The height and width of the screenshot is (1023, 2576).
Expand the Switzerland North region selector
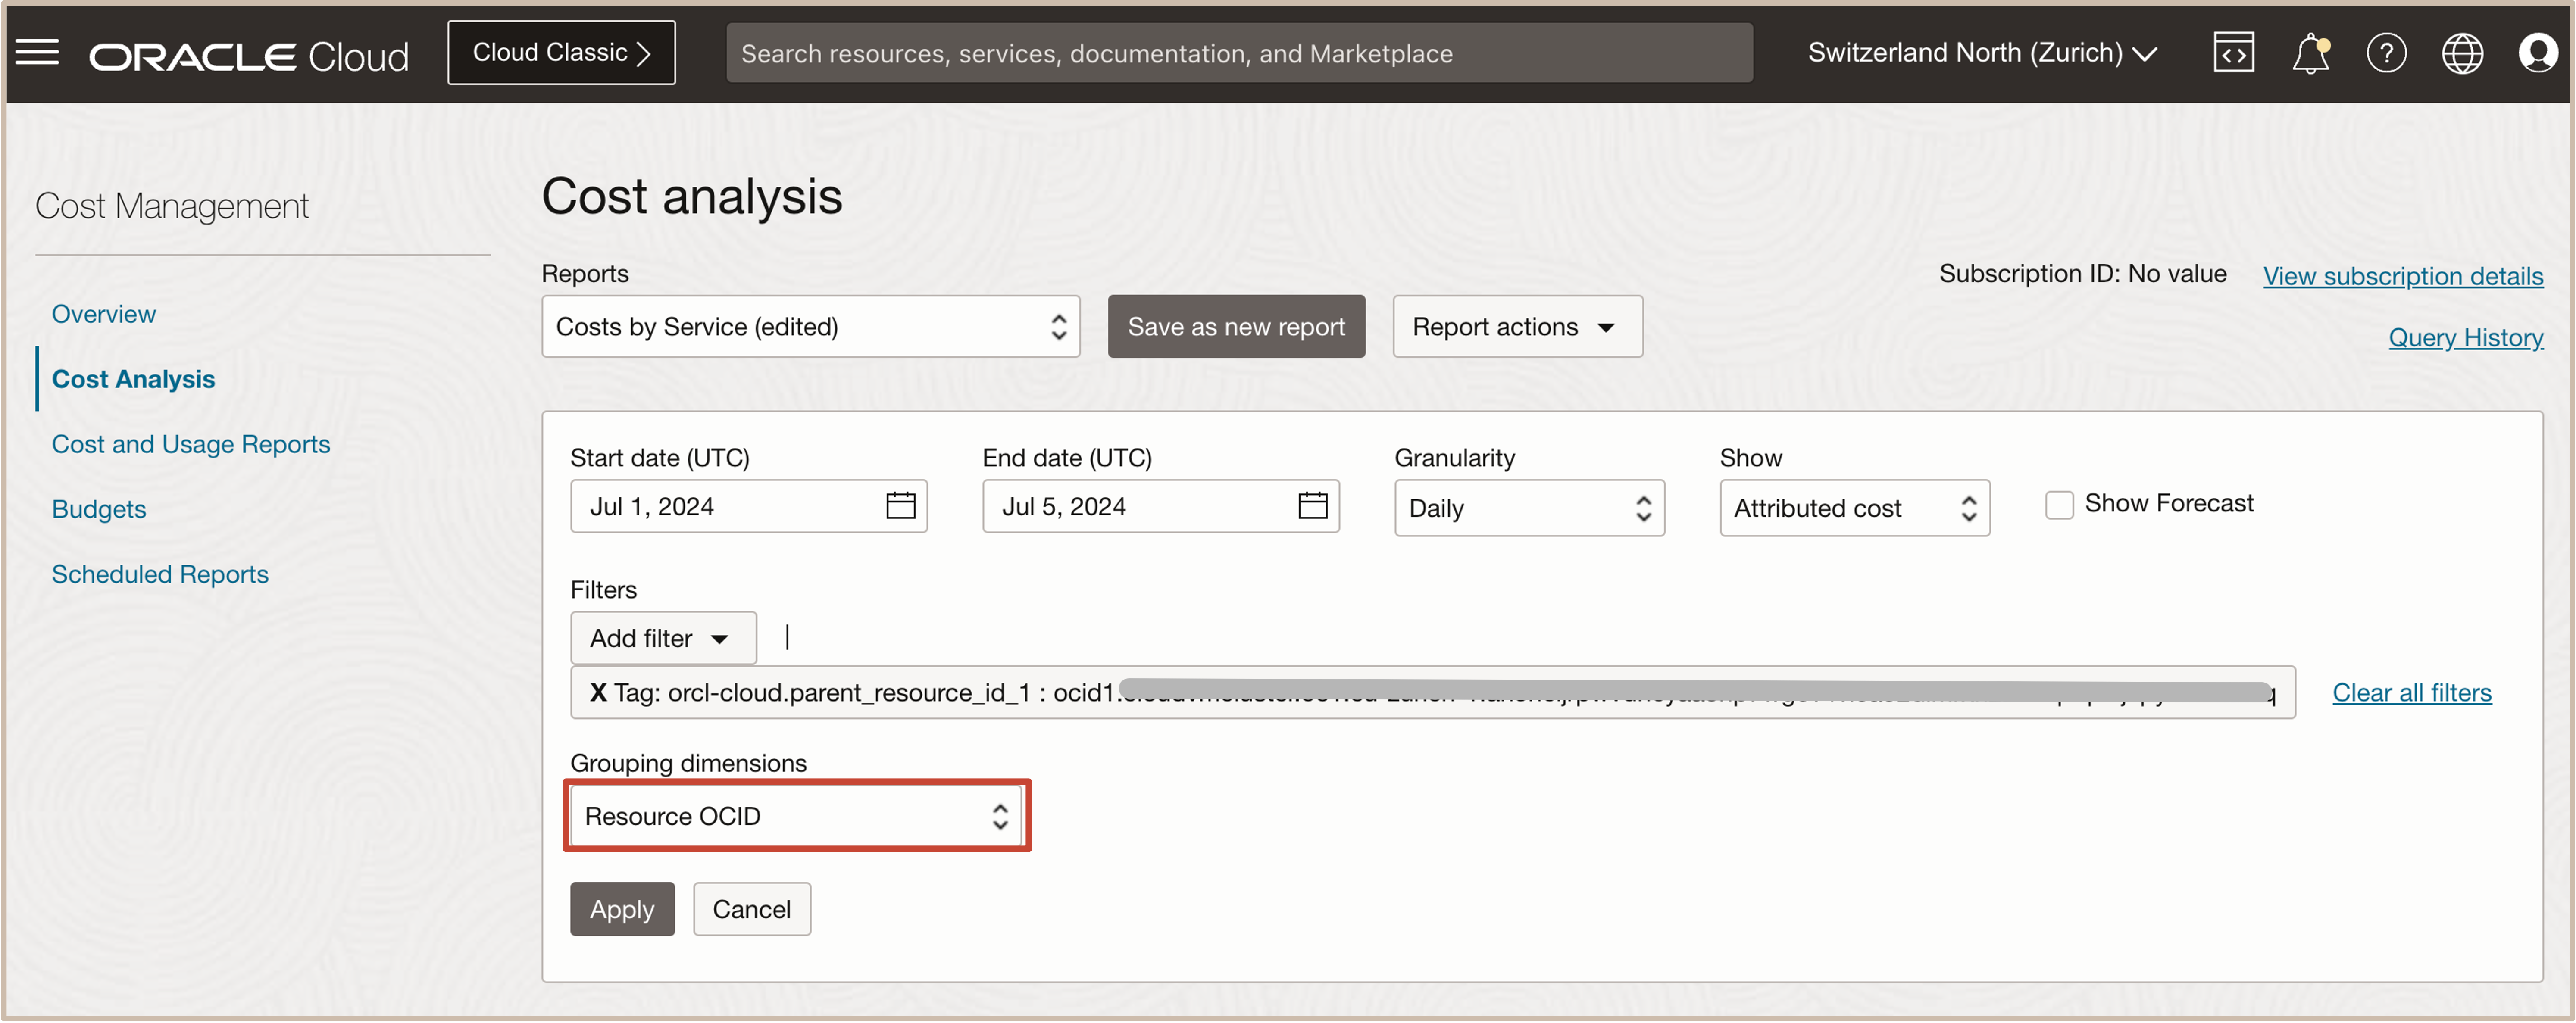click(1981, 53)
